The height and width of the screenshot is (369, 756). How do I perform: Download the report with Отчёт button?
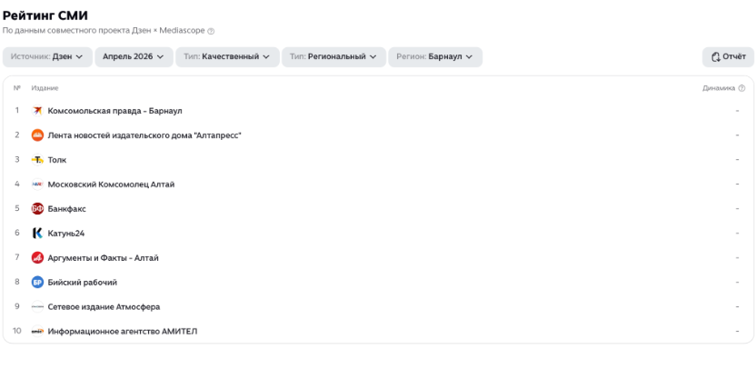[x=728, y=57]
